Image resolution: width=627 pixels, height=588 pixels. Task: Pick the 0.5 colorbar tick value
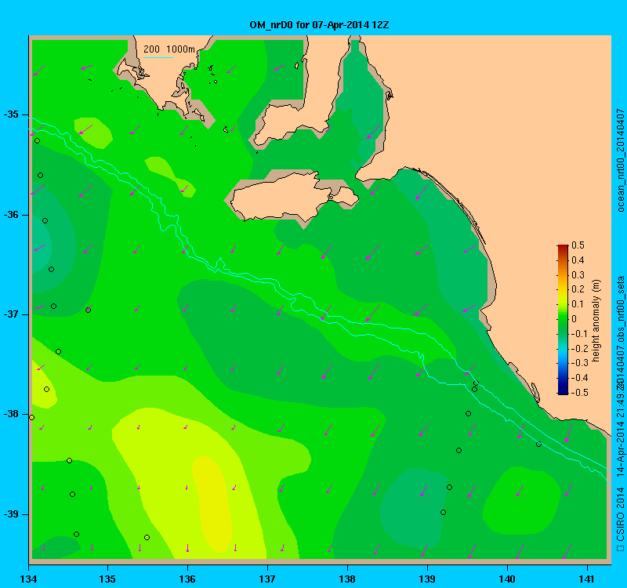pos(578,245)
